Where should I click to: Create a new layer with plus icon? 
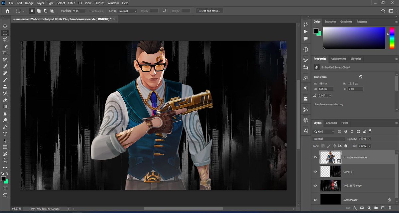coord(383,208)
